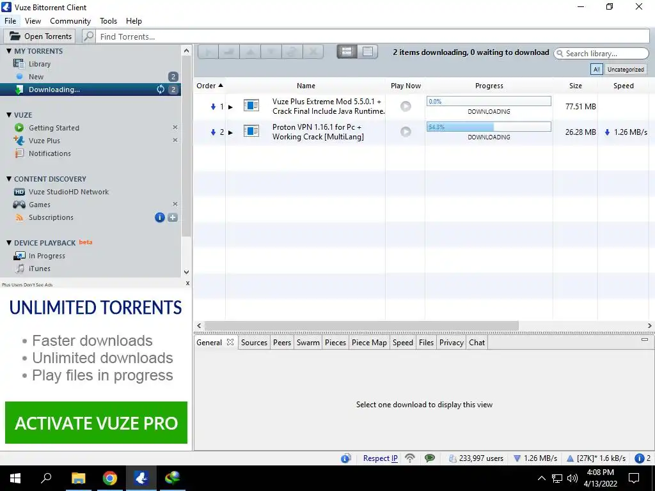Viewport: 655px width, 491px height.
Task: Click file-type icon of Vuze Plus Extreme Mod torrent
Action: click(251, 105)
